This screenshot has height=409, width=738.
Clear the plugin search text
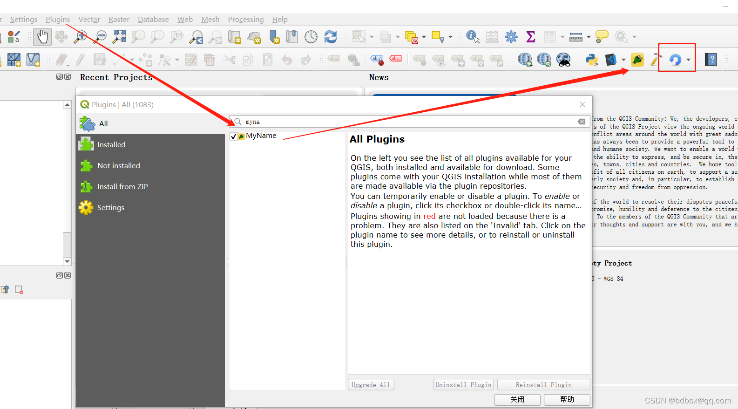pyautogui.click(x=582, y=122)
